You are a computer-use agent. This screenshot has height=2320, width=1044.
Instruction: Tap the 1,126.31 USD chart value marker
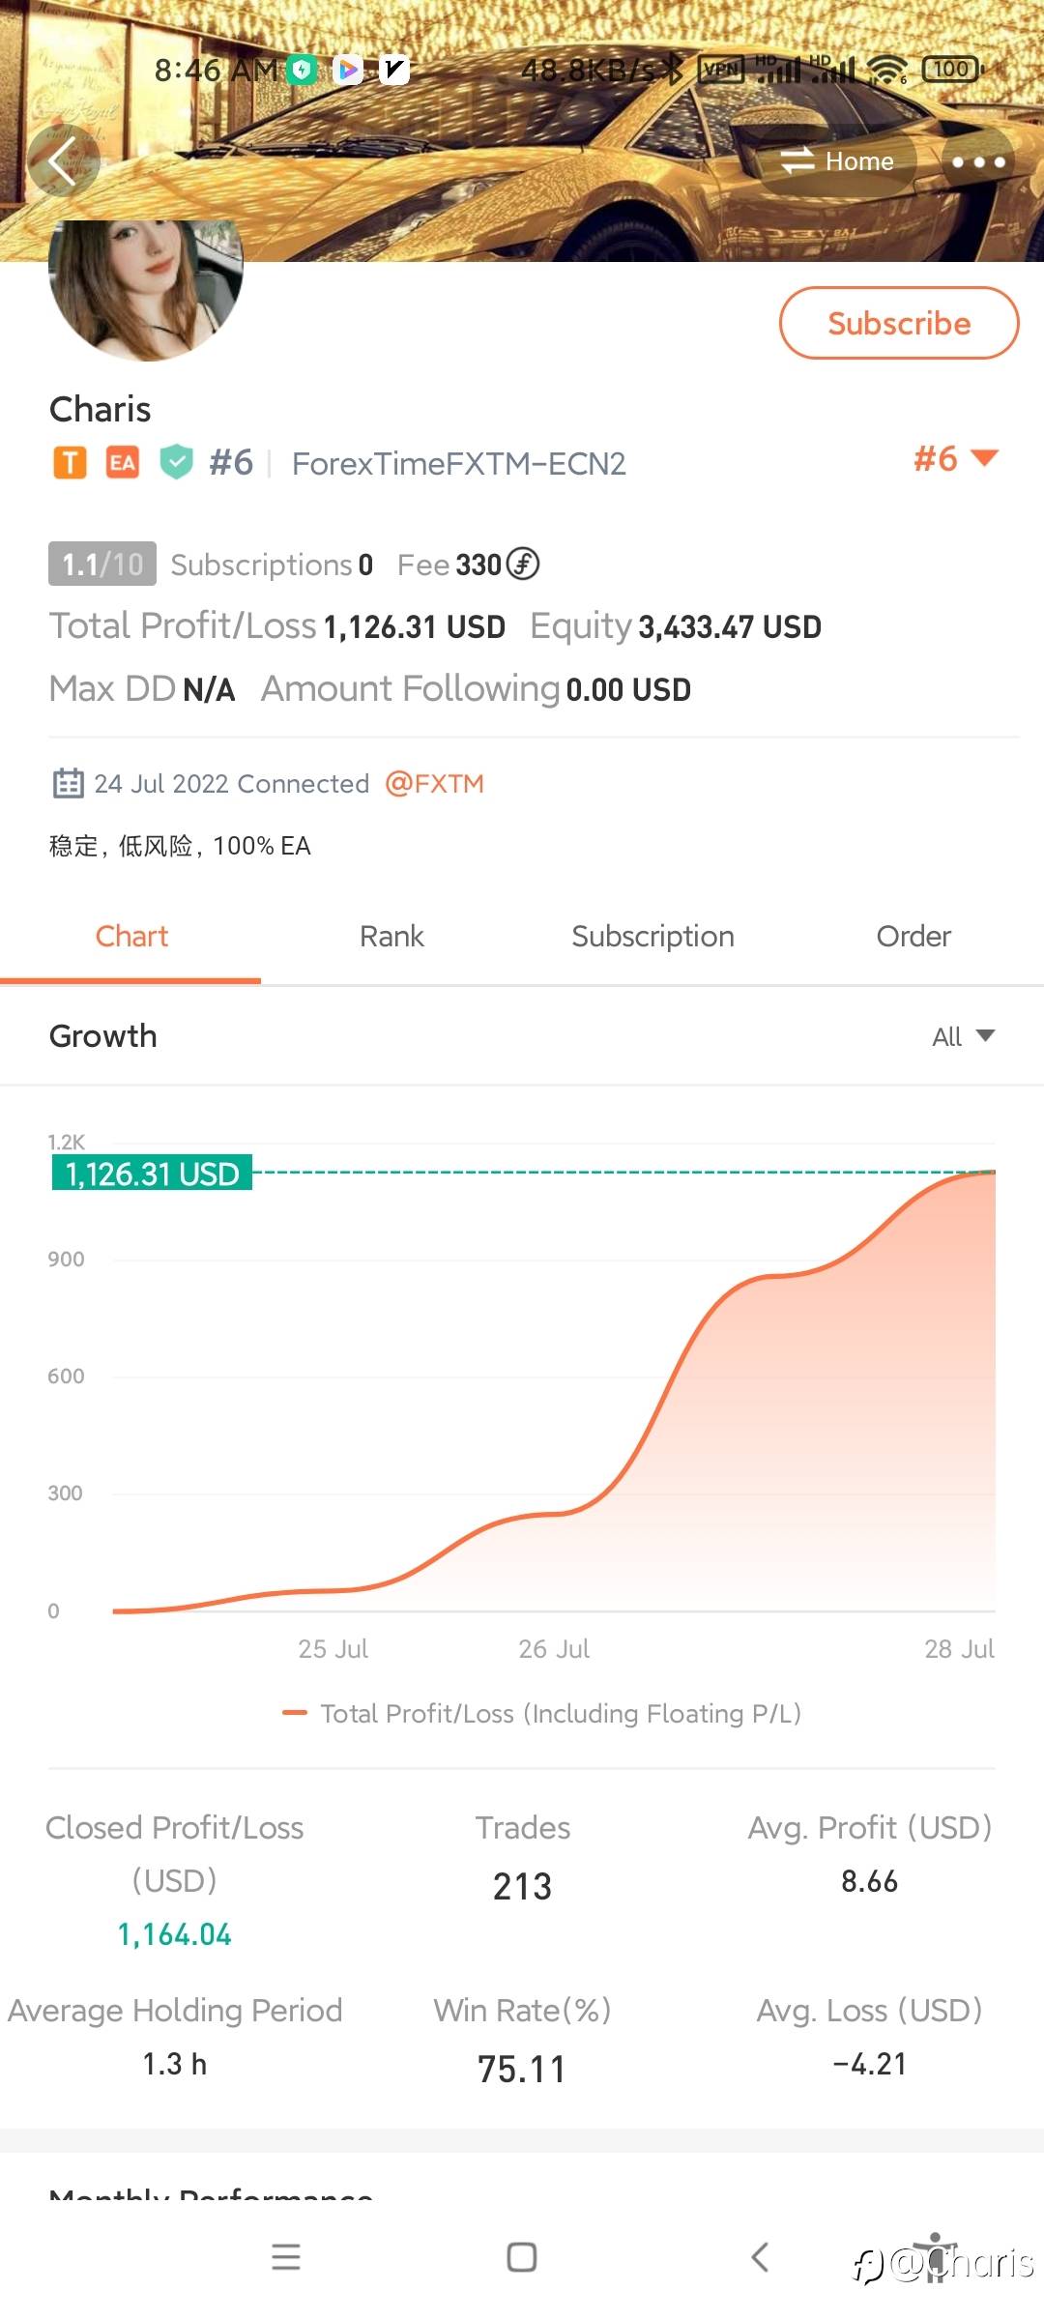(152, 1174)
